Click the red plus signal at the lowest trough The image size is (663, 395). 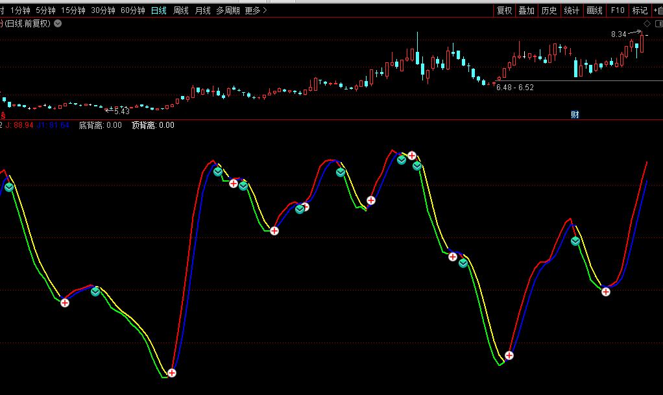172,372
